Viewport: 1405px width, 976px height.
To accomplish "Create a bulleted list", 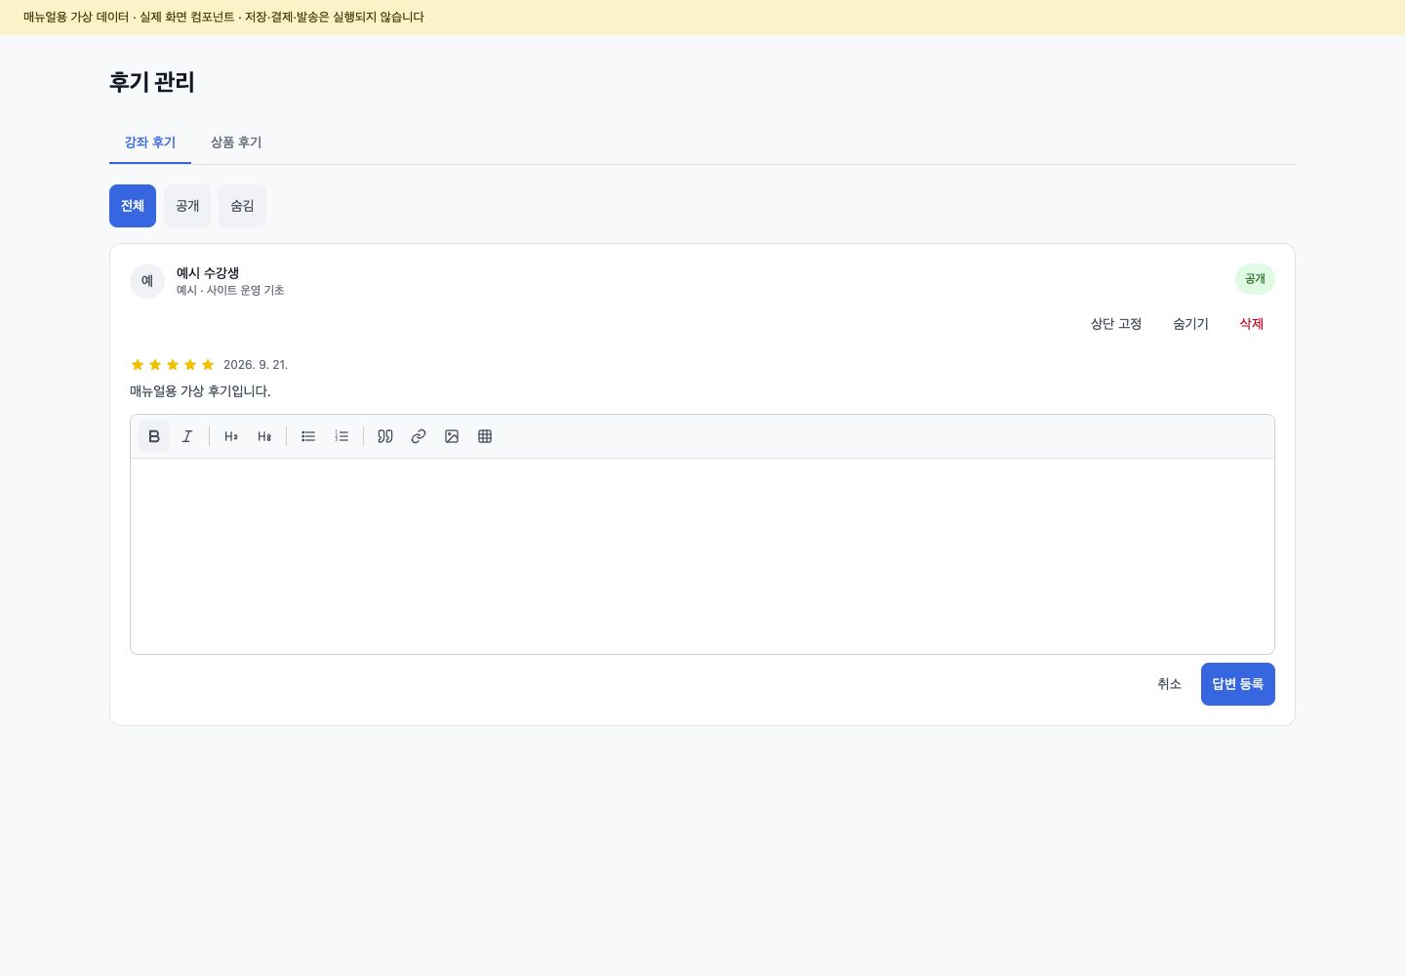I will (308, 436).
